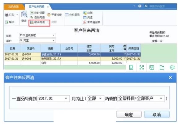
Task: Open 总账 from the toolbar
Action: click(x=88, y=13)
